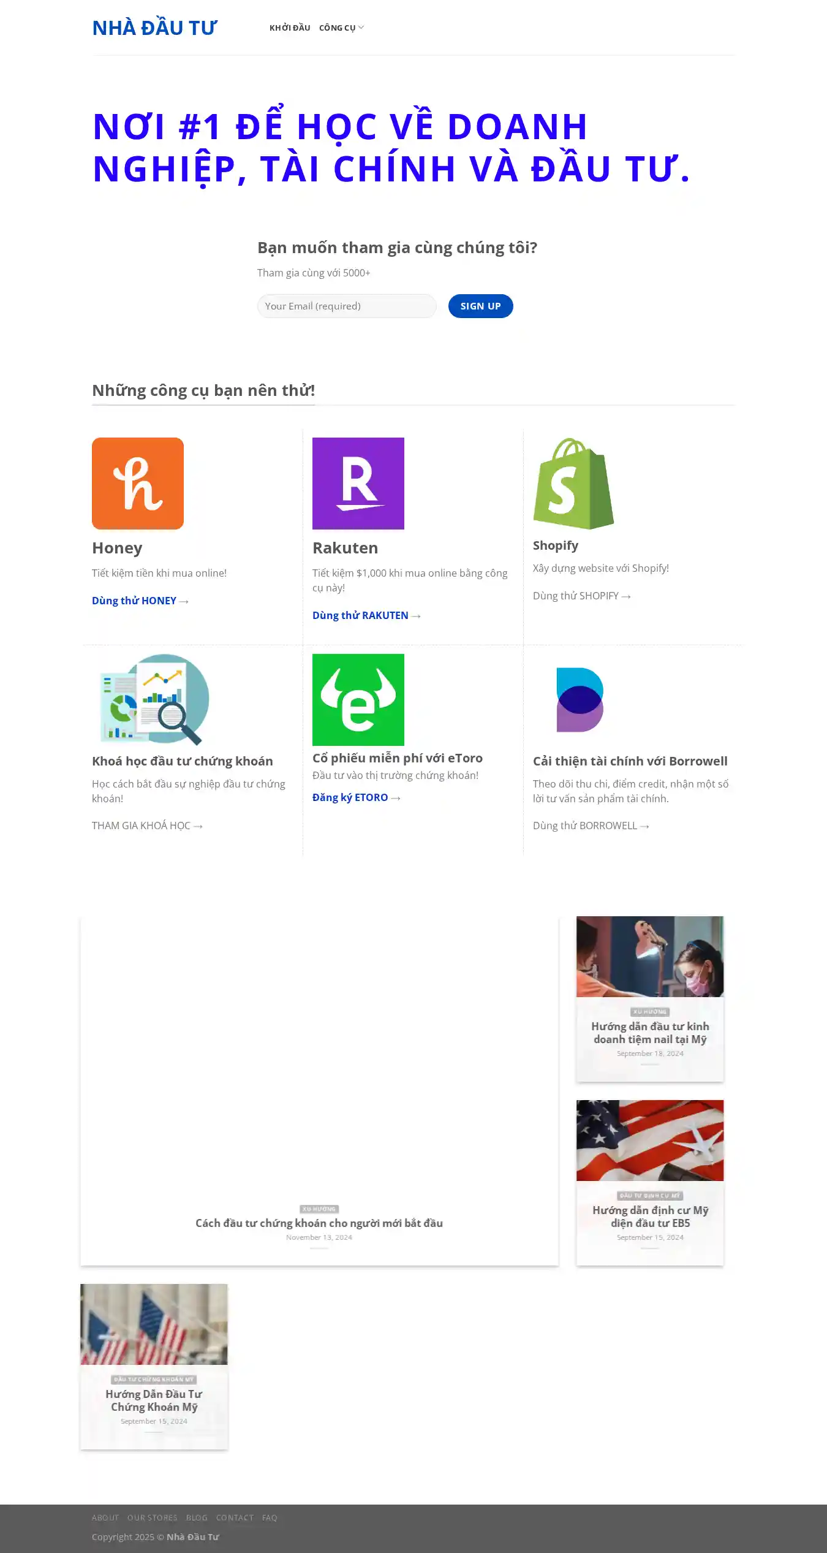Screen dimensions: 827x1553
Task: Open the KHỞI ĐẦU menu item
Action: click(x=290, y=28)
